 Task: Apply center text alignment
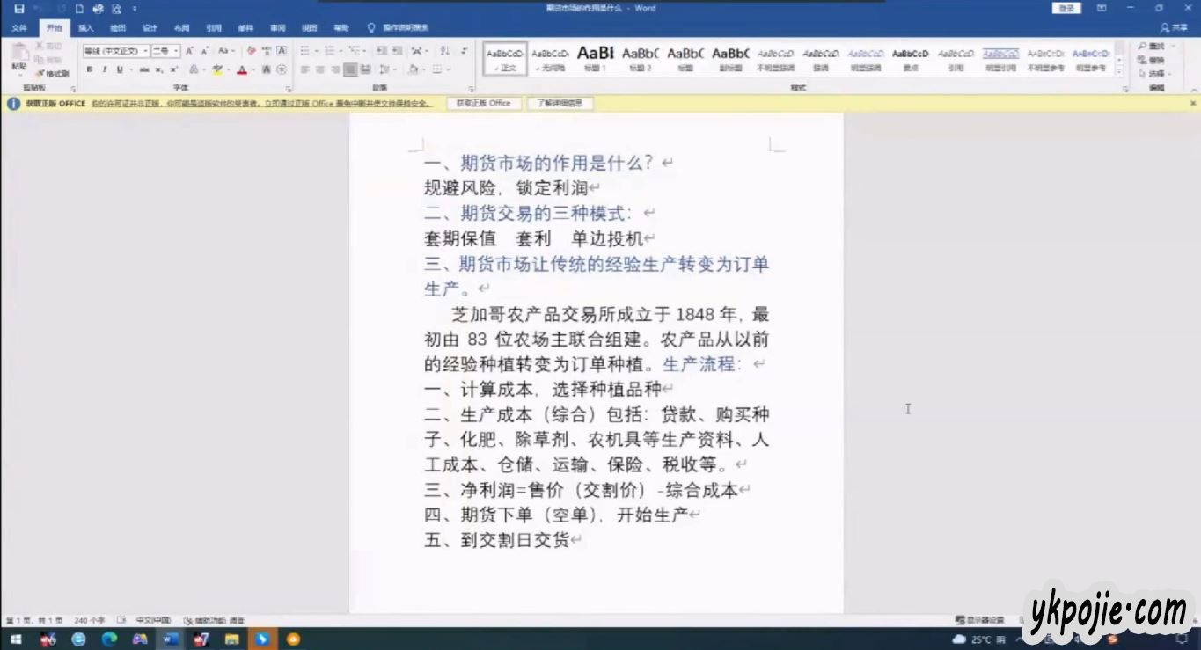320,69
